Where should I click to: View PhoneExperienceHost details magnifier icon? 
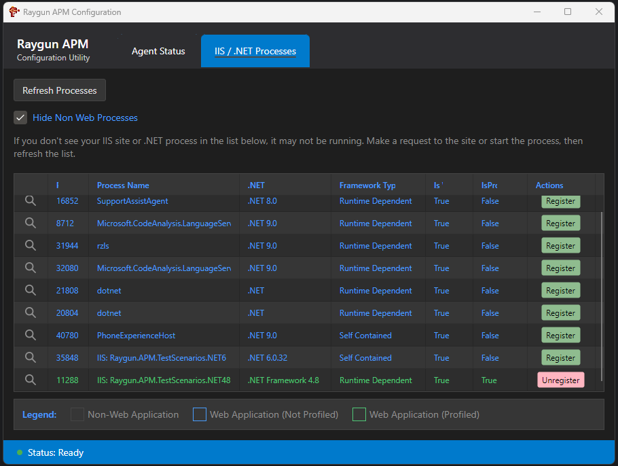tap(31, 336)
